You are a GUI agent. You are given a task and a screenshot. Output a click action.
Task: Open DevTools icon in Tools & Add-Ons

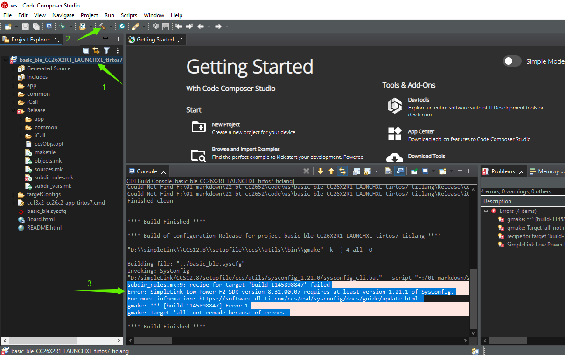coord(394,106)
